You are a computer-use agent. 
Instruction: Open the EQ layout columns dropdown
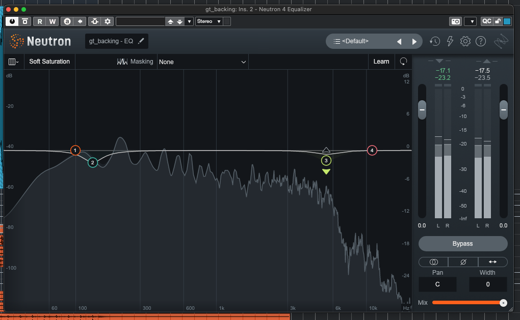point(14,62)
